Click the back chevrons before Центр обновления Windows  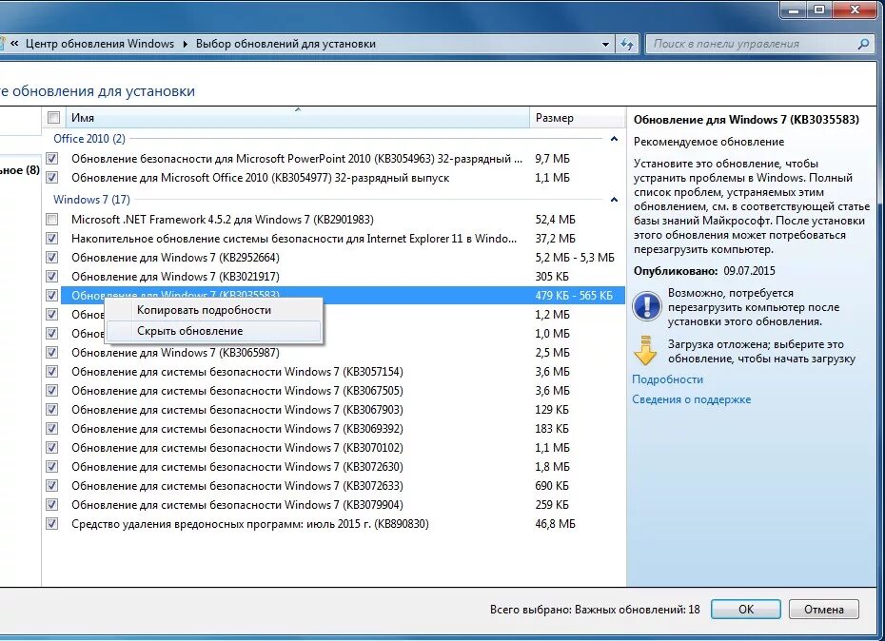[x=14, y=44]
